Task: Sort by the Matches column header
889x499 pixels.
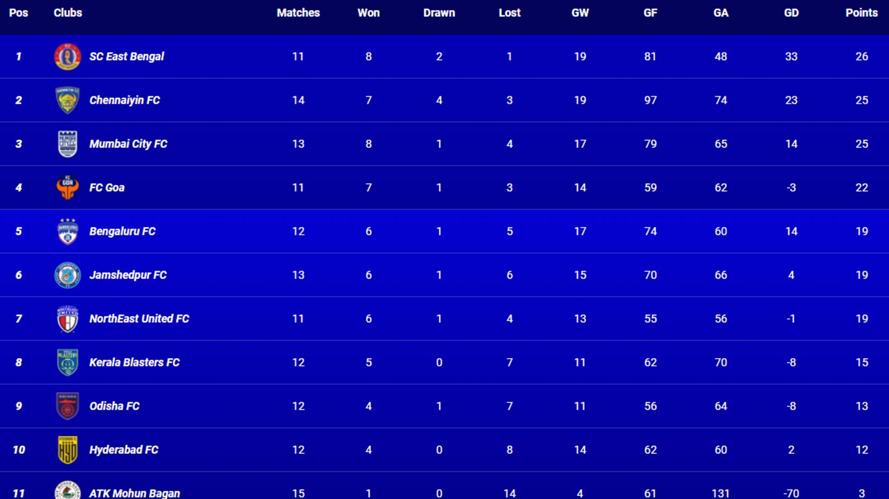Action: pyautogui.click(x=298, y=13)
